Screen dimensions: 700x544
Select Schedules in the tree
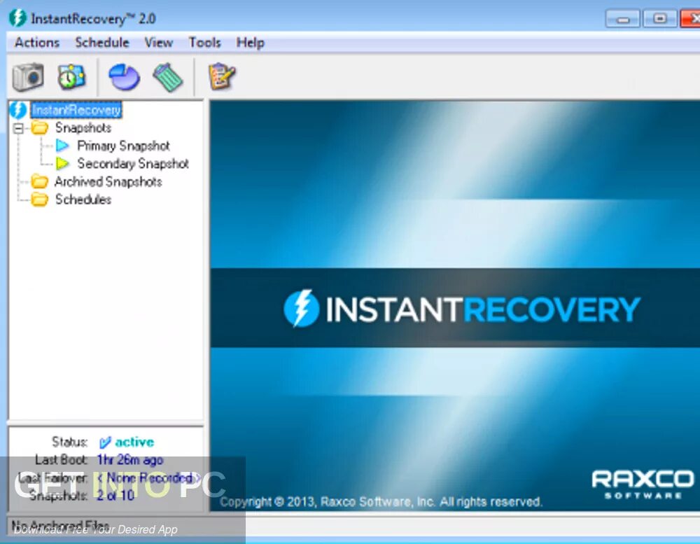click(83, 200)
